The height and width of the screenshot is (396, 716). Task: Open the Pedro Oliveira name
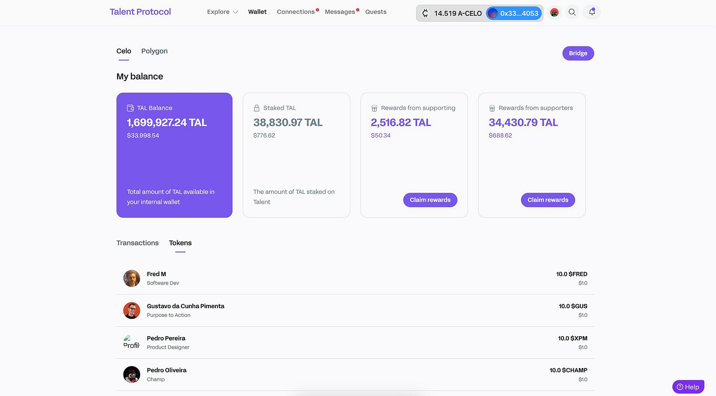click(x=167, y=370)
